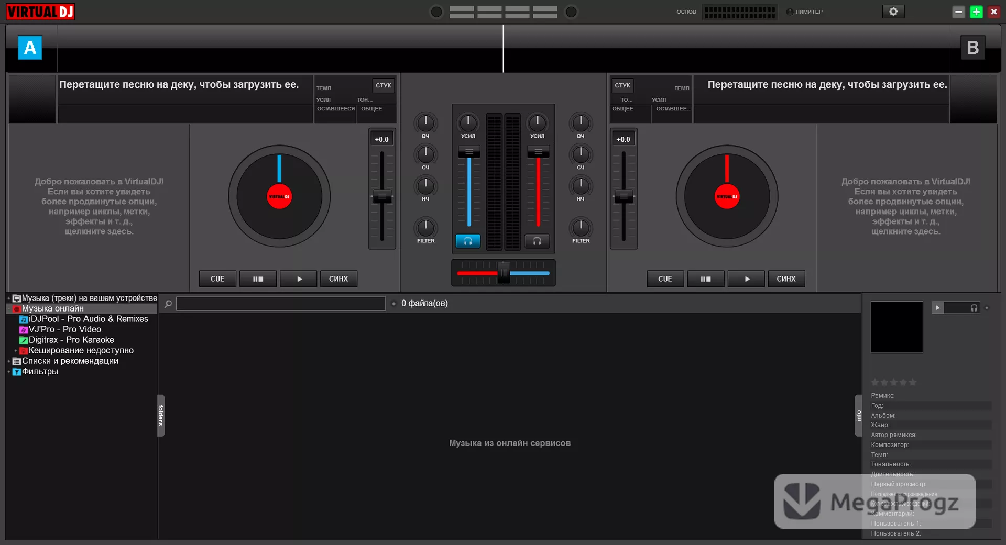Click left channel УСИЛ gain knob
This screenshot has height=545, width=1006.
pyautogui.click(x=468, y=123)
